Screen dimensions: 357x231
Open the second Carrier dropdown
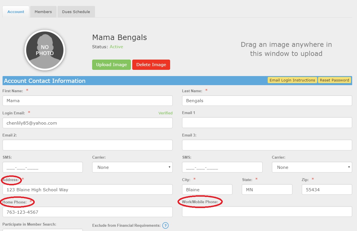pos(312,167)
